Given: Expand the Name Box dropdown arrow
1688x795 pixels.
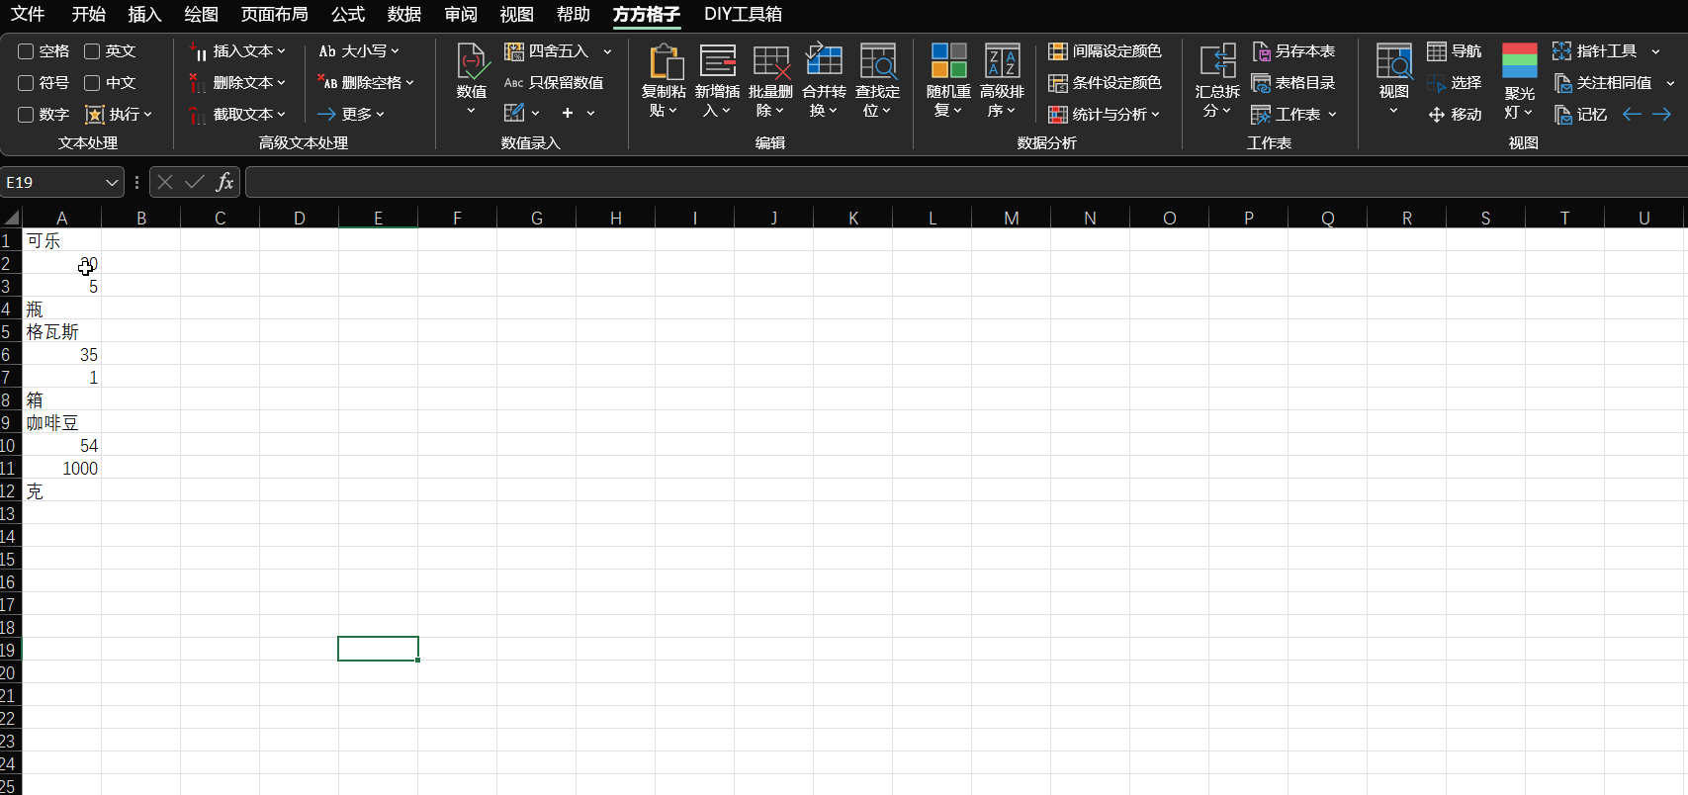Looking at the screenshot, I should 111,183.
